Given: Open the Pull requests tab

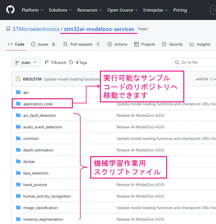Looking at the screenshot, I should [82, 44].
